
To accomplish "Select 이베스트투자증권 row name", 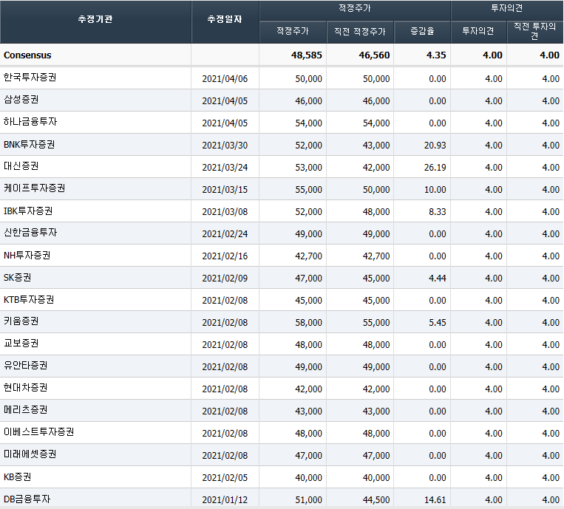I will click(x=39, y=431).
